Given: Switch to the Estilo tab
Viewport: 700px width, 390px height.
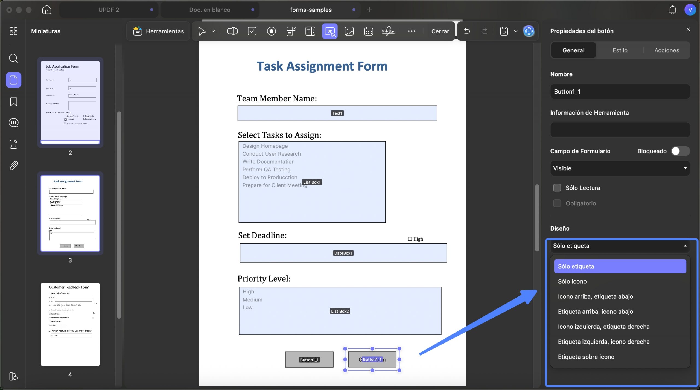Looking at the screenshot, I should [x=620, y=50].
